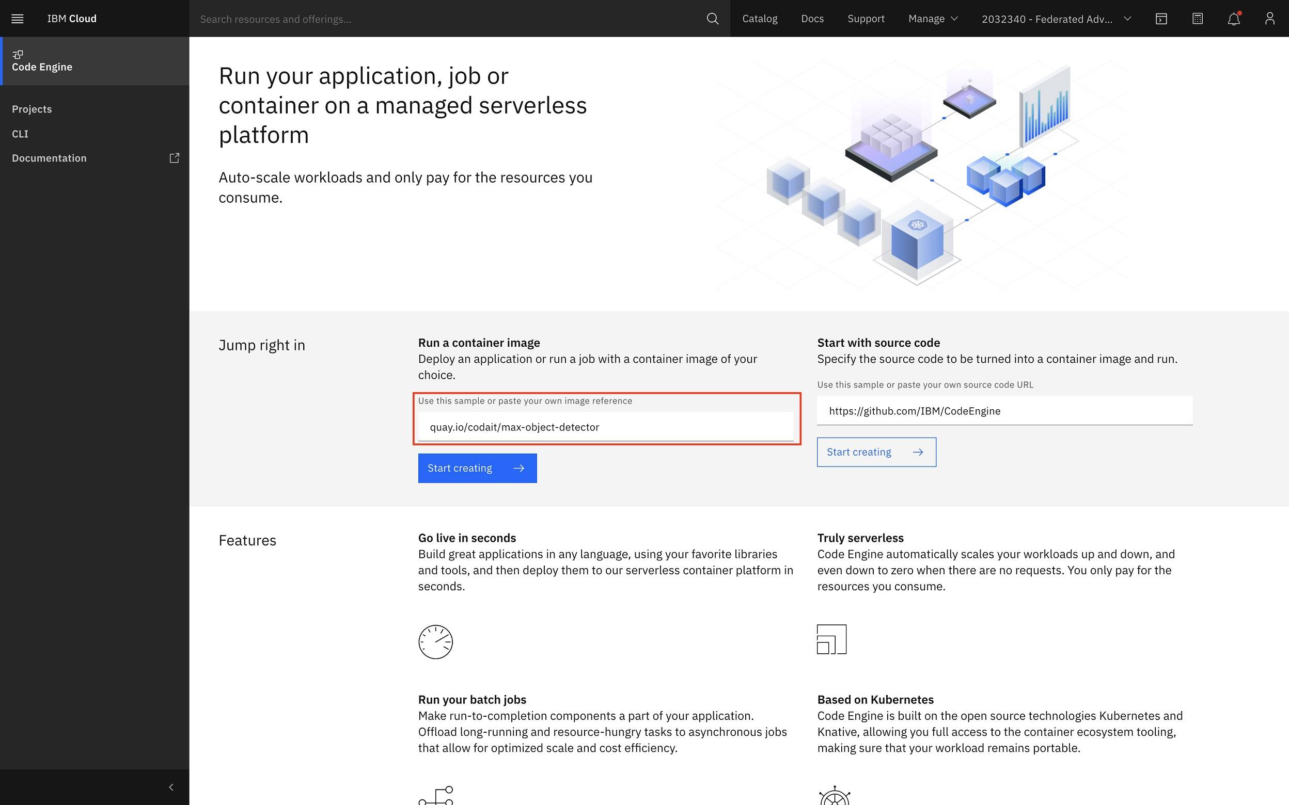Click the external link icon beside Documentation
1289x805 pixels.
(x=174, y=158)
